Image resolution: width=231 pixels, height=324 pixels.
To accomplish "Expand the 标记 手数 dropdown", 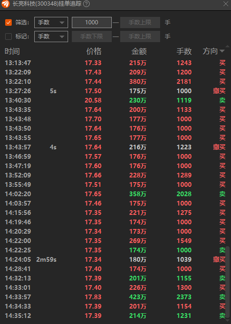I will click(51, 37).
